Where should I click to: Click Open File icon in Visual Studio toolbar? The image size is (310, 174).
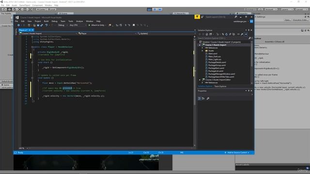pos(34,25)
